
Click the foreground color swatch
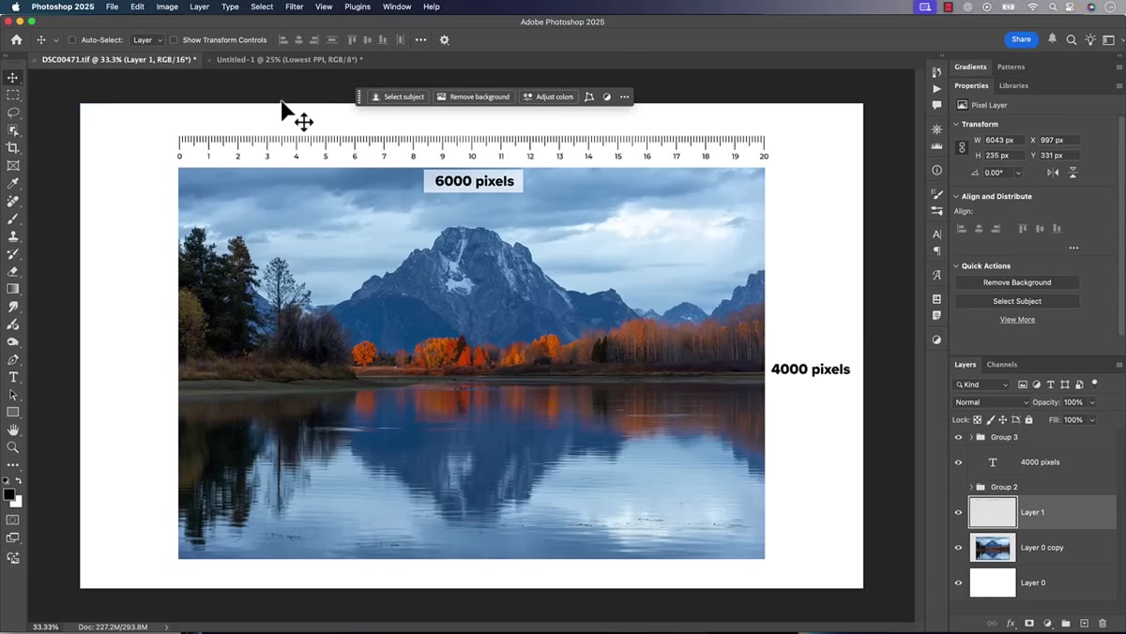[x=9, y=494]
